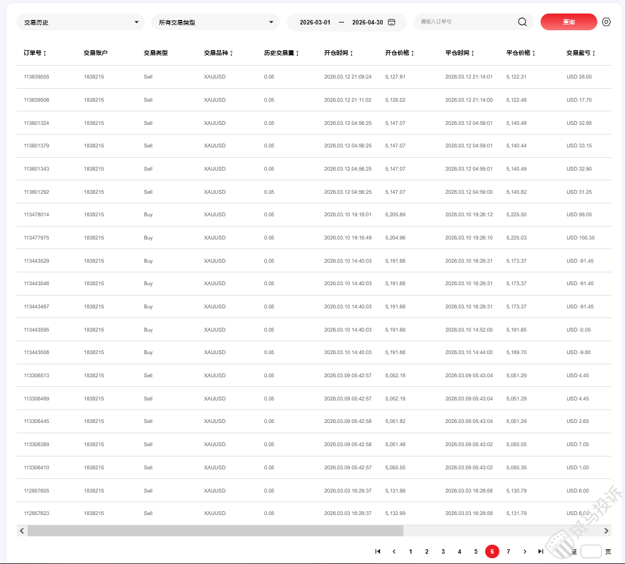Screen dimensions: 625x564
Task: Sort by 交易品种 column arrow
Action: tap(231, 53)
